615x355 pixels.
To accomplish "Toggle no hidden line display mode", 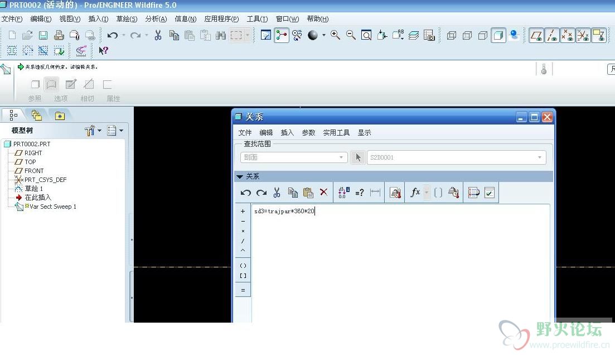I will [x=483, y=35].
